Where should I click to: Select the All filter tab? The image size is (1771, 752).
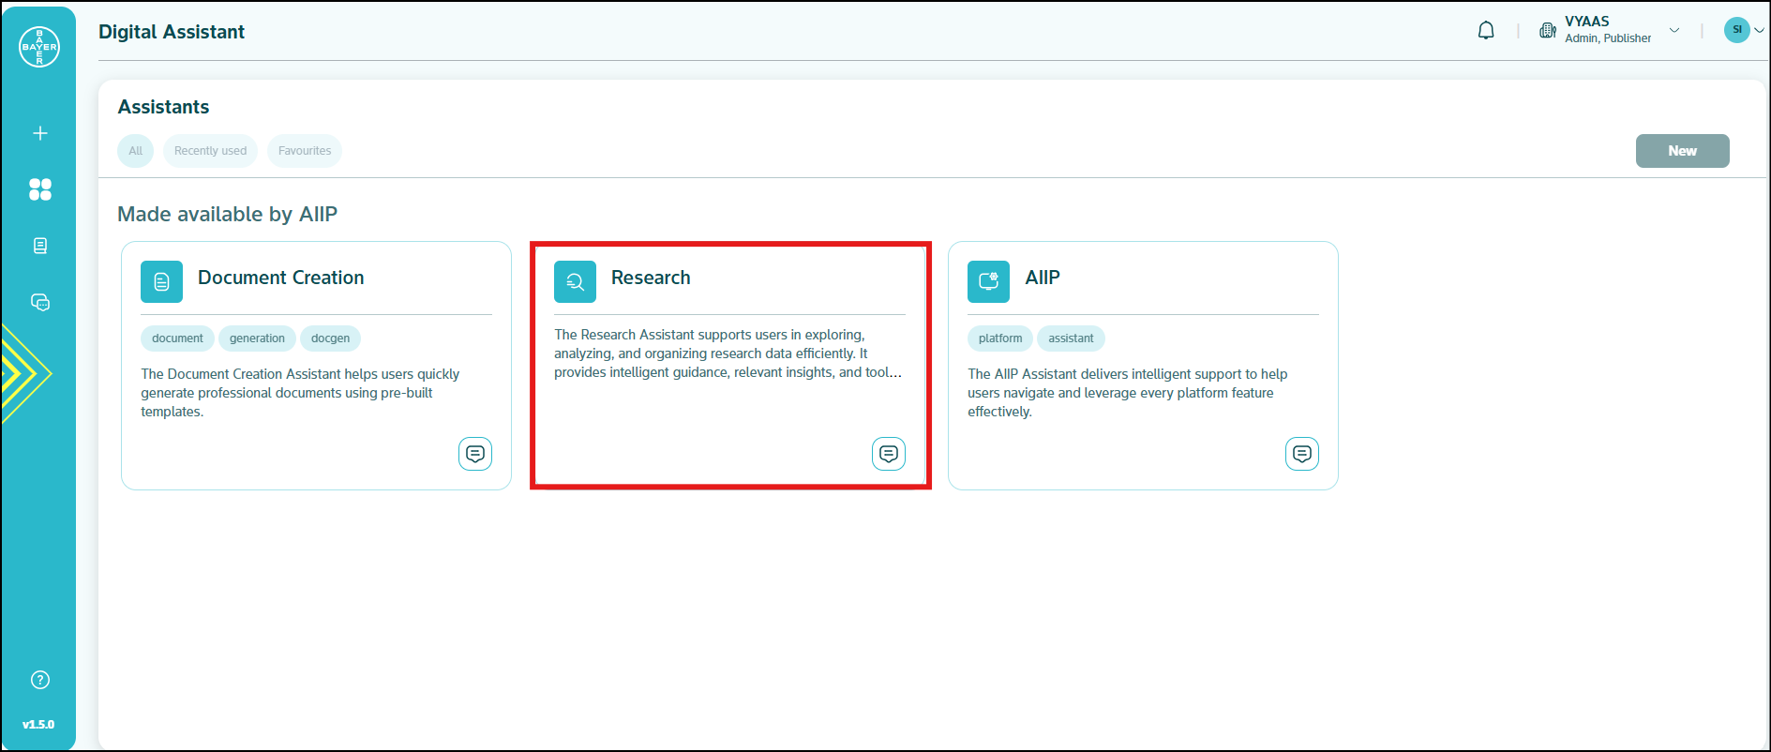136,151
